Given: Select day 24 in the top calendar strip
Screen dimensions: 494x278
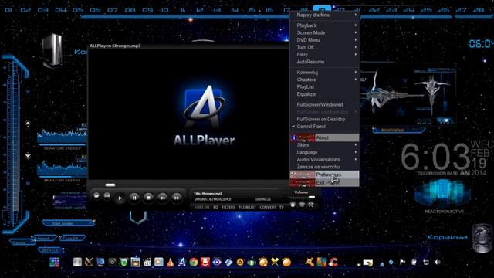Looking at the screenshot, I should click(x=409, y=10).
